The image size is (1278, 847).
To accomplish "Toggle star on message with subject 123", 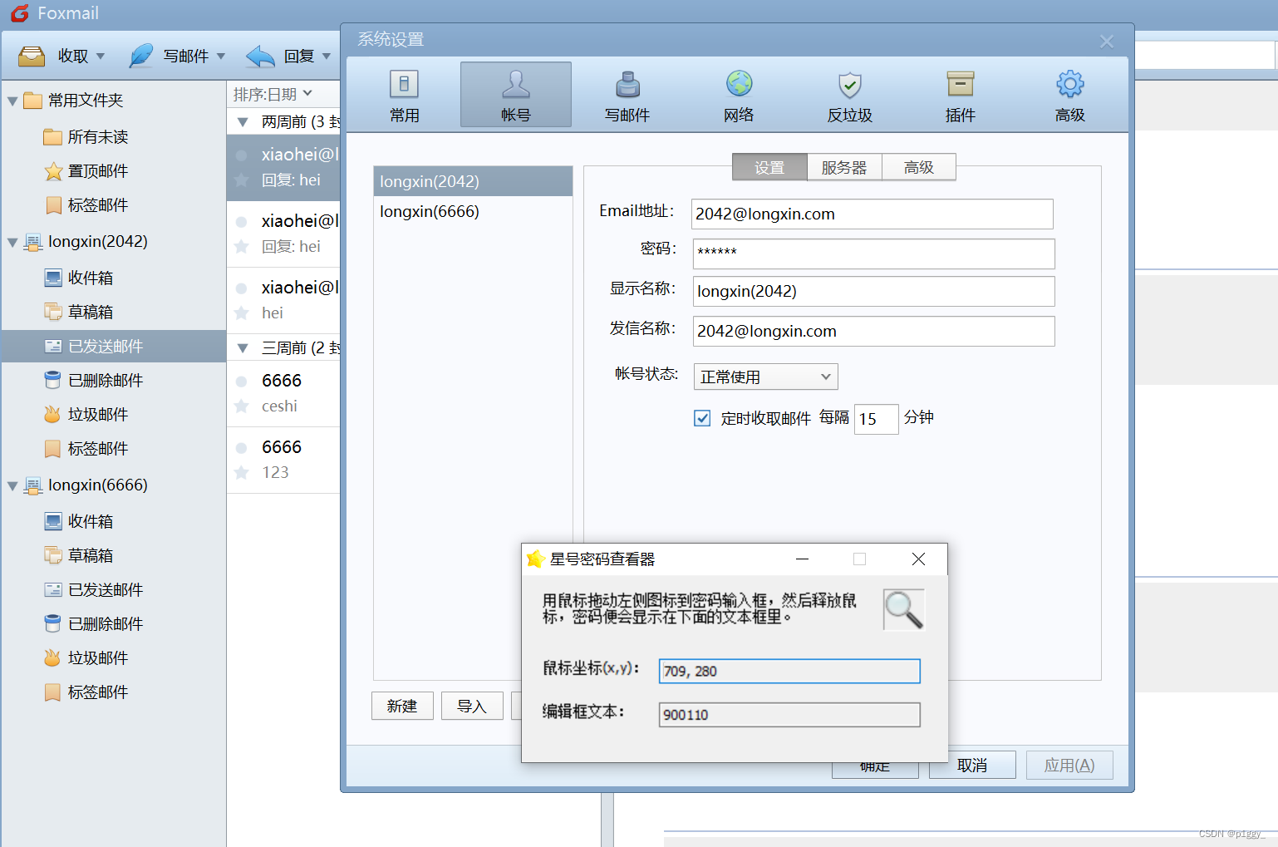I will (x=242, y=473).
